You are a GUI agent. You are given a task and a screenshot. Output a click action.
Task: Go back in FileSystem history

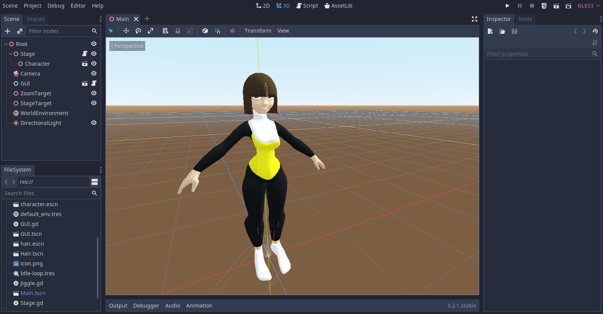pyautogui.click(x=6, y=182)
